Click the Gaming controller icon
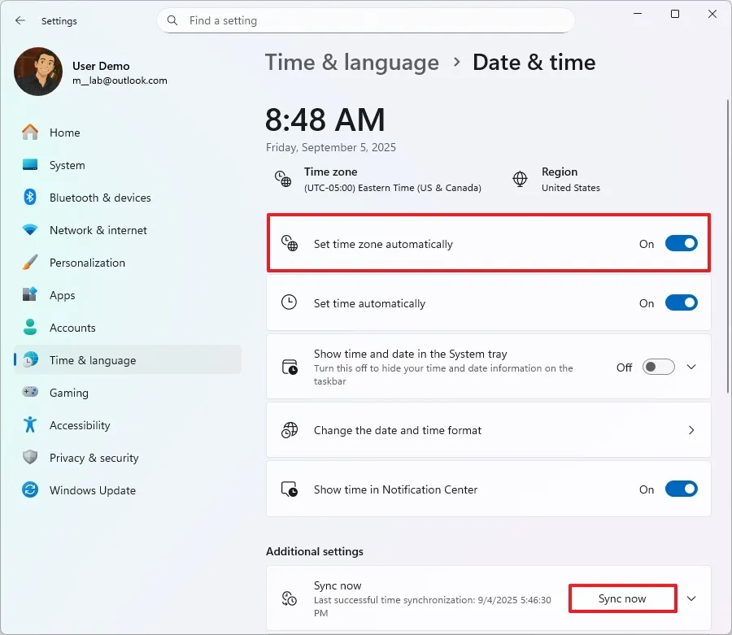Viewport: 732px width, 635px height. 30,393
